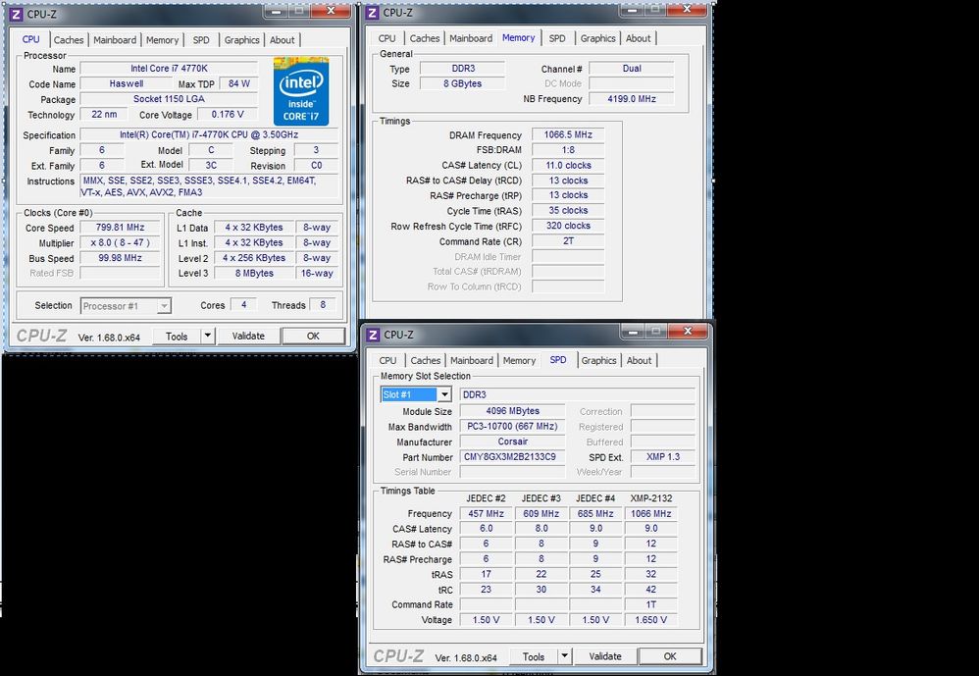This screenshot has height=676, width=979.
Task: Switch to Mainboard tab in the CPU window
Action: point(115,40)
